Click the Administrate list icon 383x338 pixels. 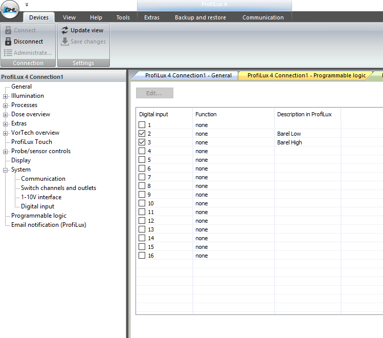[x=8, y=53]
